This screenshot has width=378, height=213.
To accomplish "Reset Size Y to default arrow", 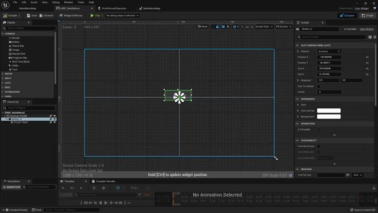I will [x=367, y=75].
